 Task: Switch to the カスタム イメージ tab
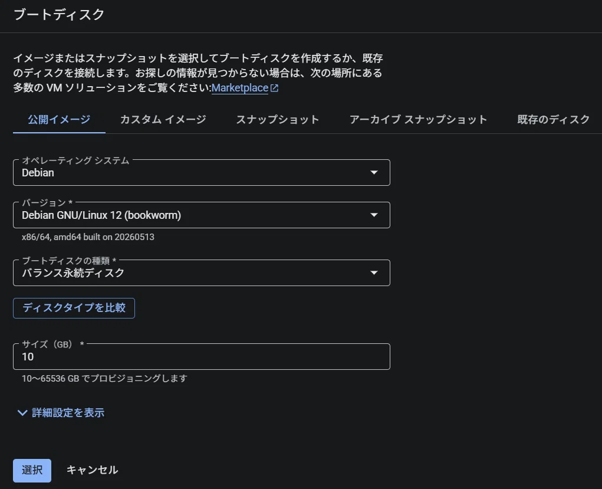pyautogui.click(x=163, y=120)
